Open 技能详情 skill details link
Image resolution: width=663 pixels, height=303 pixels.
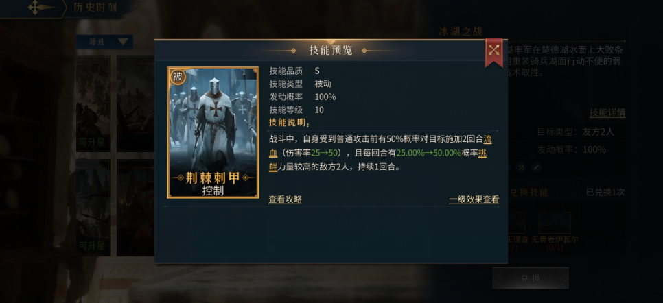[x=607, y=113]
